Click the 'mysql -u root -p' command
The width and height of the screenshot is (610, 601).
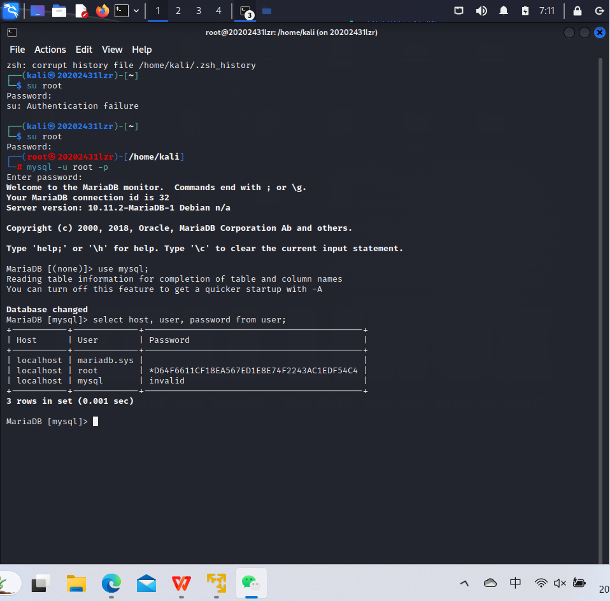coord(67,167)
